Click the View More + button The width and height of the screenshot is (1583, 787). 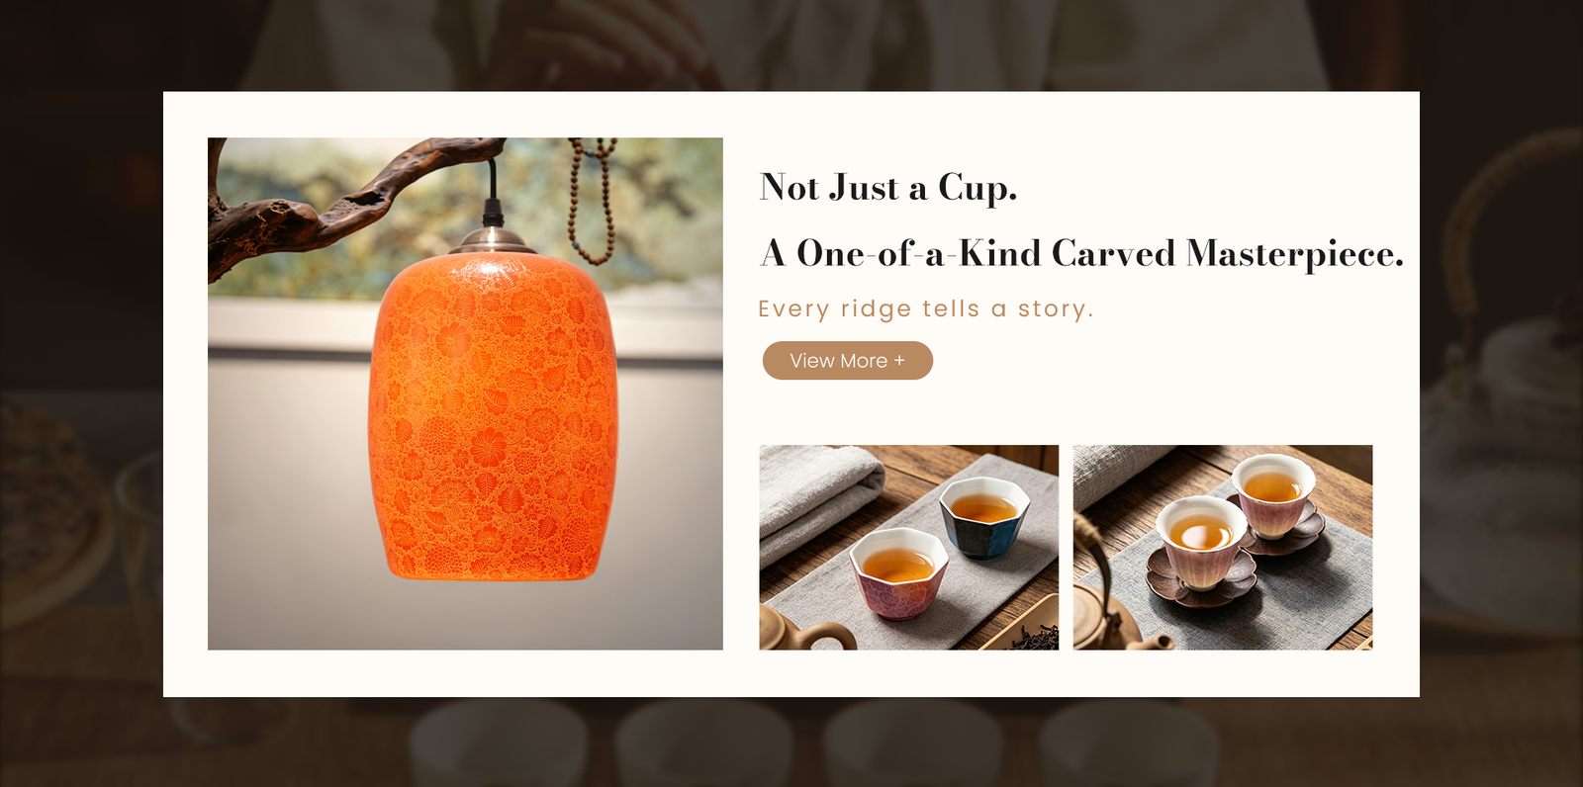point(847,361)
